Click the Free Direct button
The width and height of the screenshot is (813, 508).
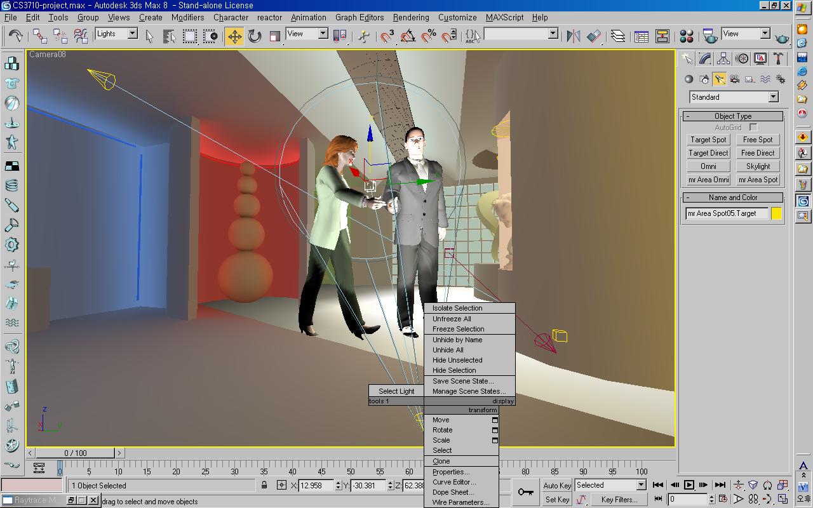point(758,153)
